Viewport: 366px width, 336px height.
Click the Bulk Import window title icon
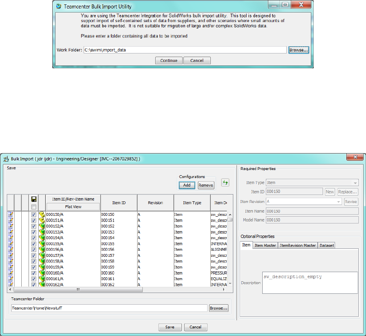click(6, 159)
